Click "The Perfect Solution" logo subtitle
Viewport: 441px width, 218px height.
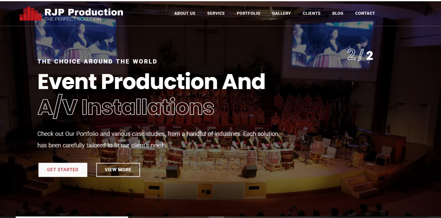point(73,19)
